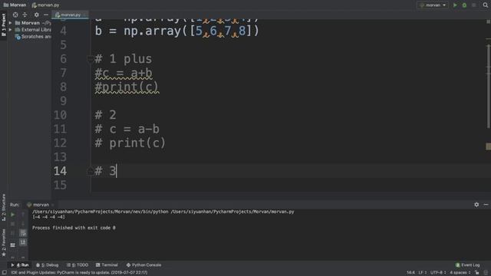Click the restore layout icon in Run panel
This screenshot has height=276, width=491.
pos(12,245)
